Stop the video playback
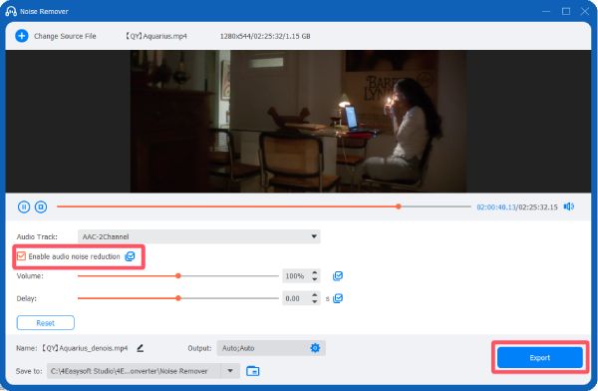 point(41,206)
